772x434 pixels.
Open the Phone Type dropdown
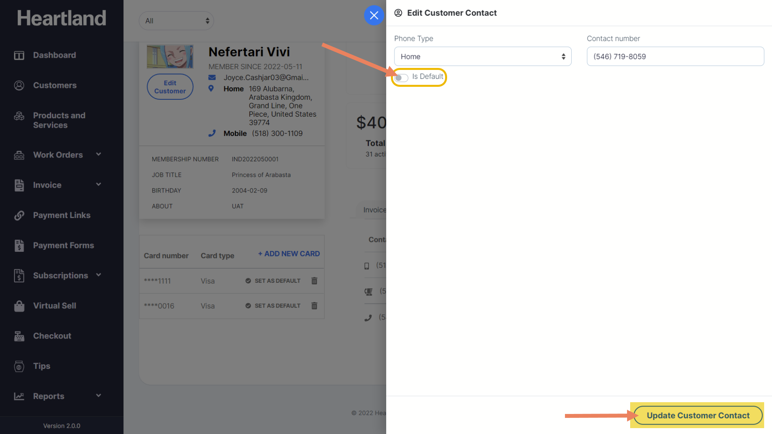click(482, 57)
